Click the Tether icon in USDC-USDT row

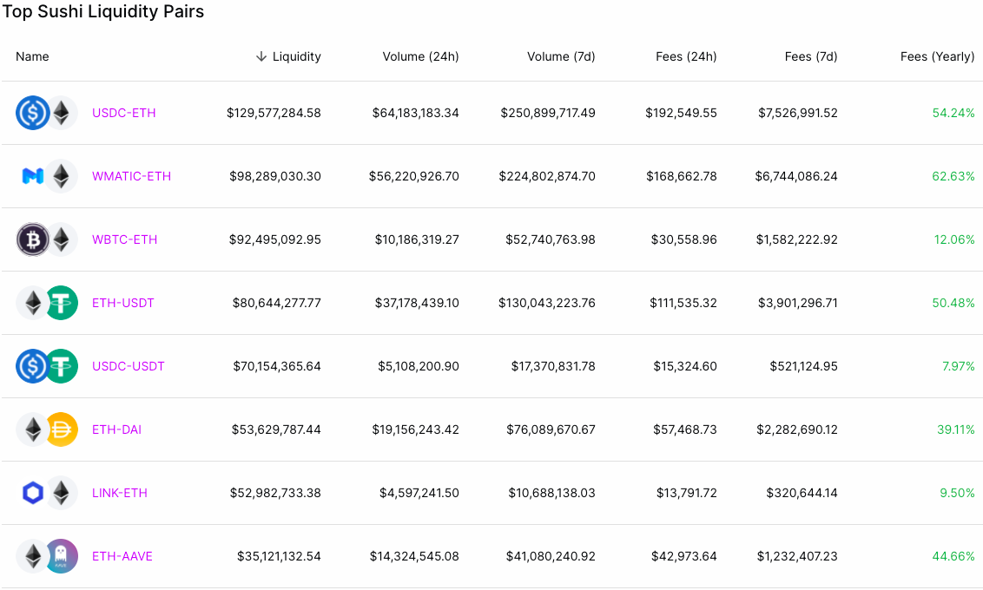[x=62, y=366]
